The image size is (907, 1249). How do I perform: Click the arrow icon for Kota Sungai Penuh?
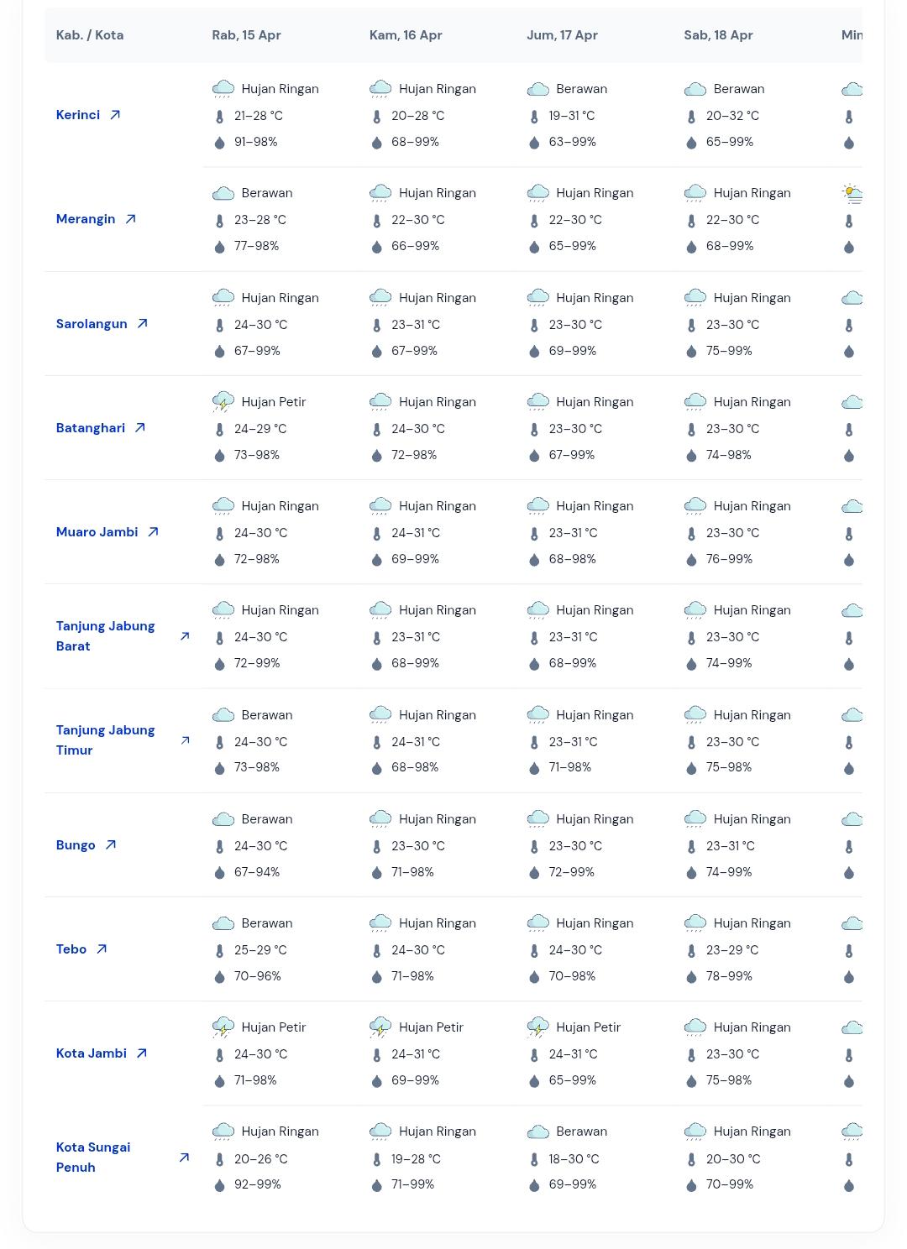(x=184, y=1158)
